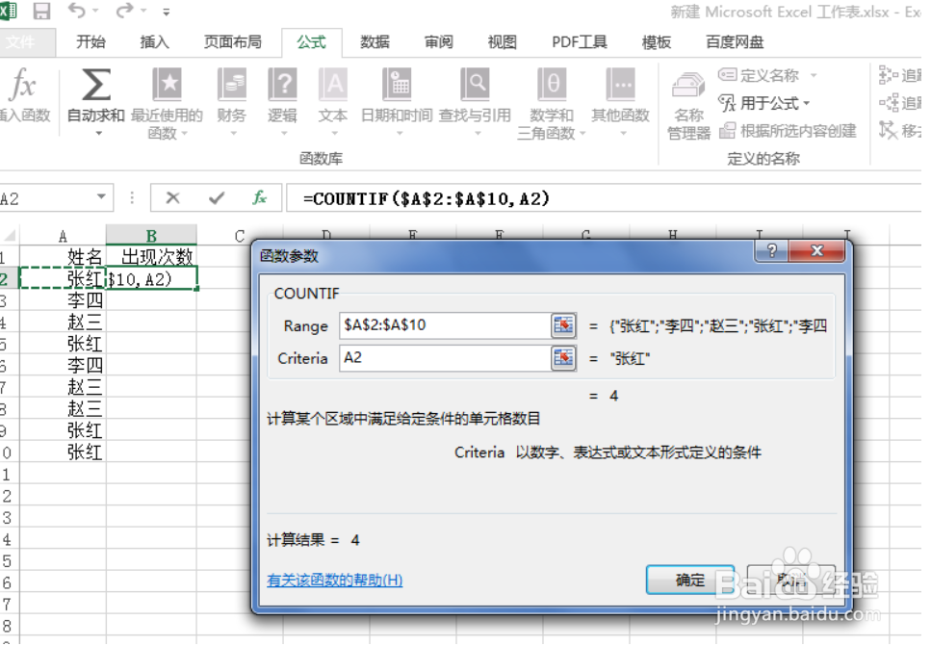Viewport: 931px width, 646px height.
Task: Select column A header
Action: [63, 236]
